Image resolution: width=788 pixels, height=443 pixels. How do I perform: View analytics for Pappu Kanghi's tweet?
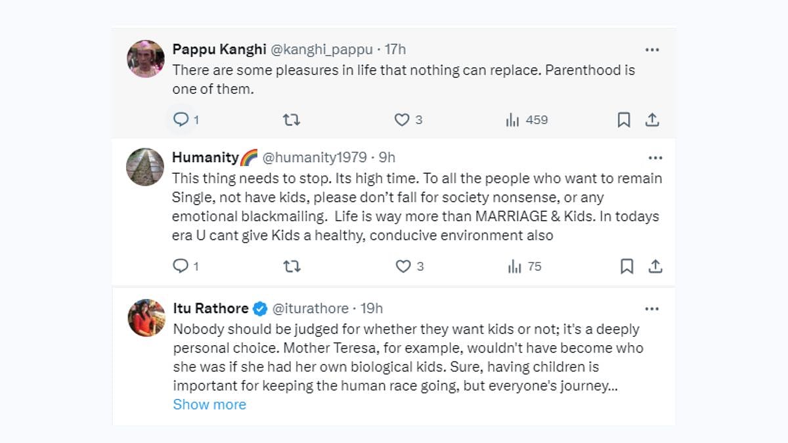pyautogui.click(x=513, y=120)
